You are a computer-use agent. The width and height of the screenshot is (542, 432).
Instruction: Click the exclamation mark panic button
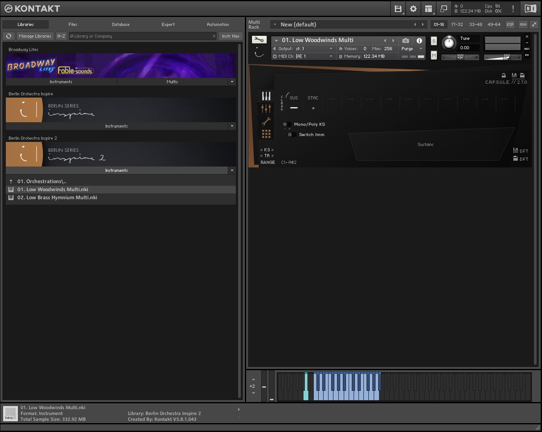click(513, 9)
